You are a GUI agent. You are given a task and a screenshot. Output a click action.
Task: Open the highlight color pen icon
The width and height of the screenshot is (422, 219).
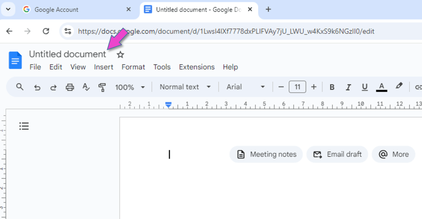pos(398,86)
